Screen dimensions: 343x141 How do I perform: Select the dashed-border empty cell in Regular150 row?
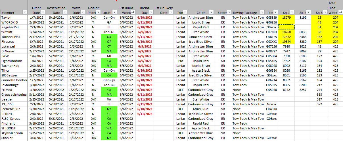coord(286,27)
